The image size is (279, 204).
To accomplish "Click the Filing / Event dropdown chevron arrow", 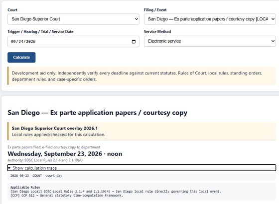I will [273, 19].
